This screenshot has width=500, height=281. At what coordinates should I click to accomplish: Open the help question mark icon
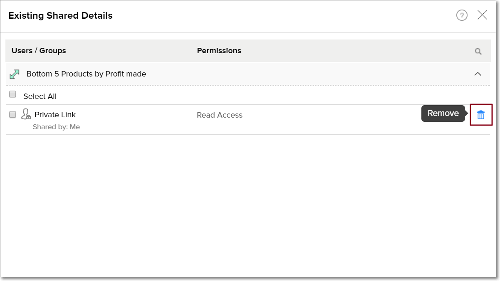(x=462, y=15)
